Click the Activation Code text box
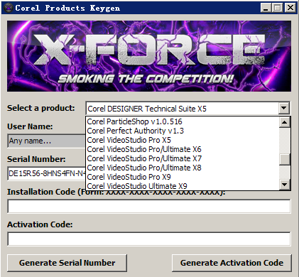299x277 pixels. (149, 239)
